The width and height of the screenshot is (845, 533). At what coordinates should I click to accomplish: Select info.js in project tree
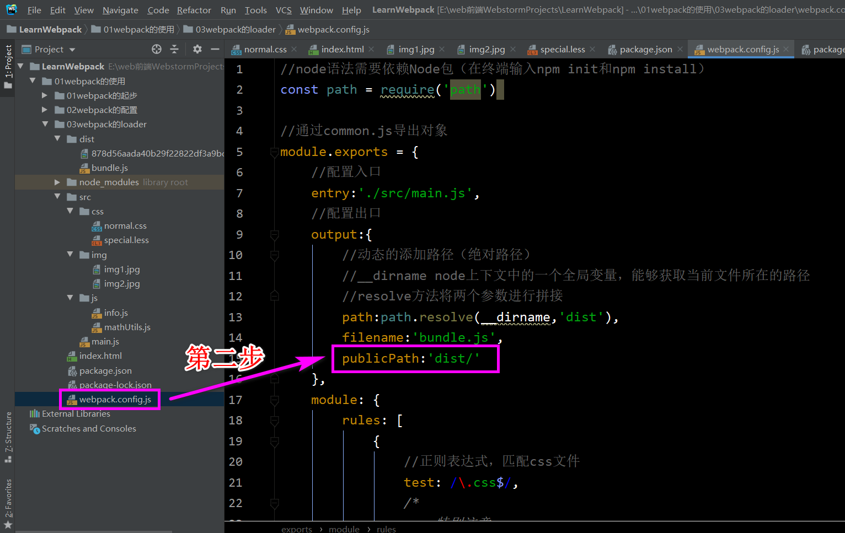coord(116,313)
